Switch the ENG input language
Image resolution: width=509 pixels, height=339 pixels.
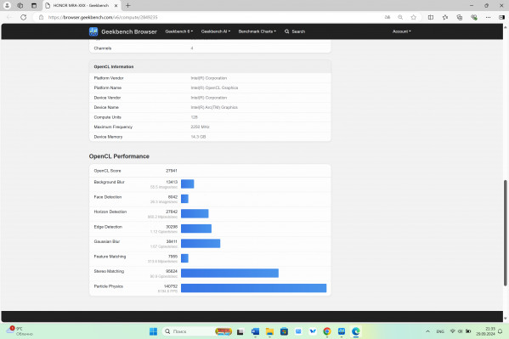tap(440, 331)
